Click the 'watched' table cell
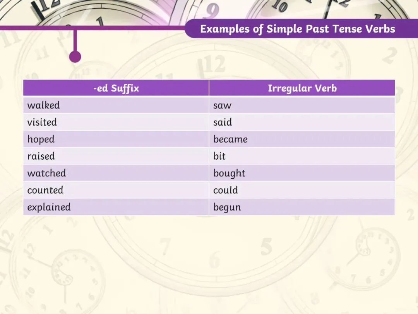418x314 pixels. [116, 173]
